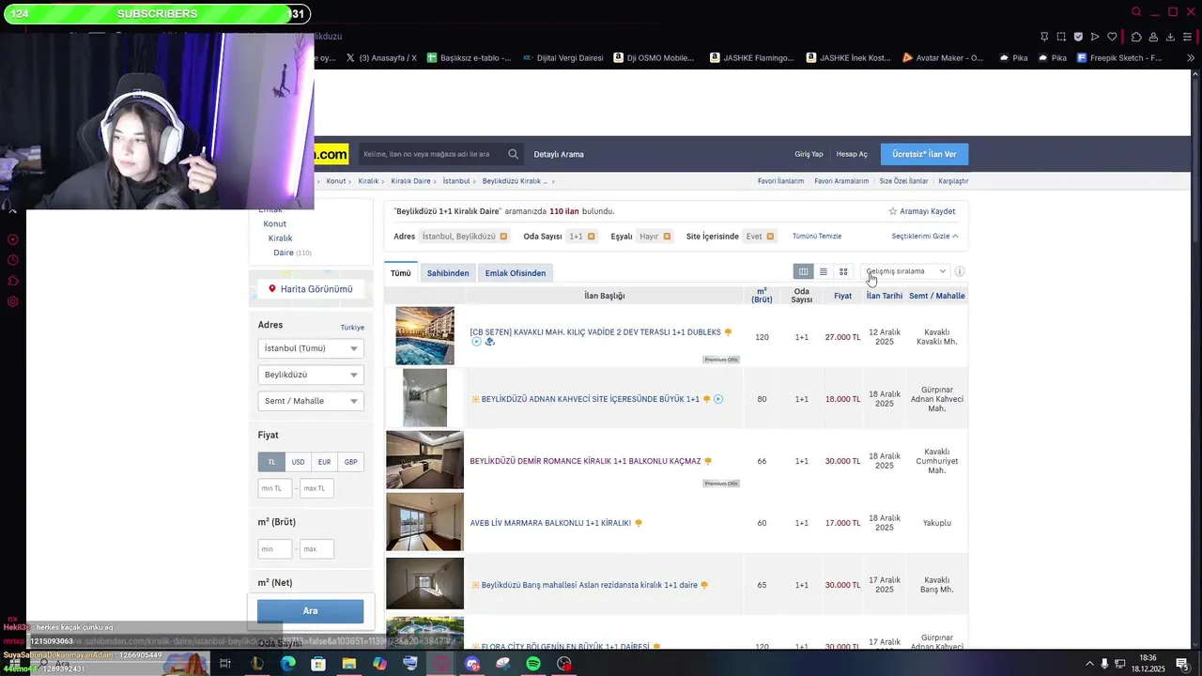
Task: Select TL currency toggle
Action: click(x=271, y=462)
